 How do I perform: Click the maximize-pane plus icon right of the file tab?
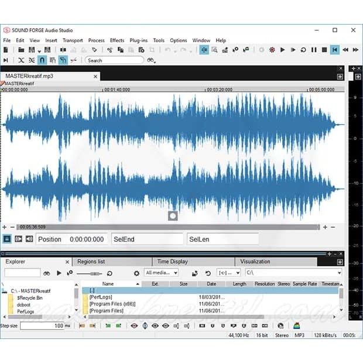(340, 77)
